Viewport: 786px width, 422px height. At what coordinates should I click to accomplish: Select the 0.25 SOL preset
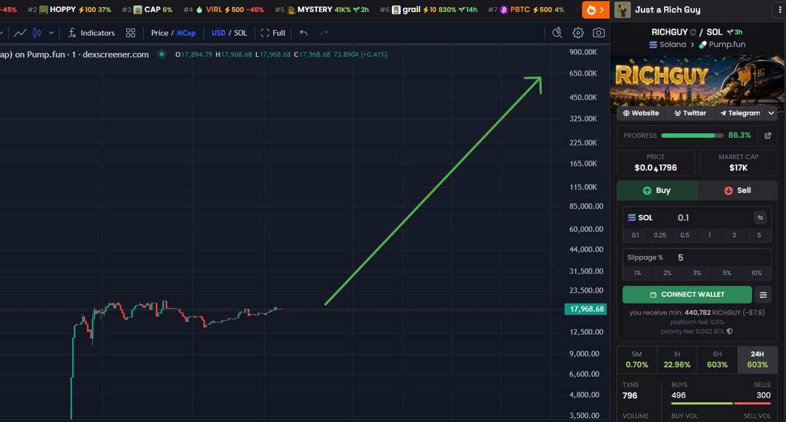click(x=660, y=235)
